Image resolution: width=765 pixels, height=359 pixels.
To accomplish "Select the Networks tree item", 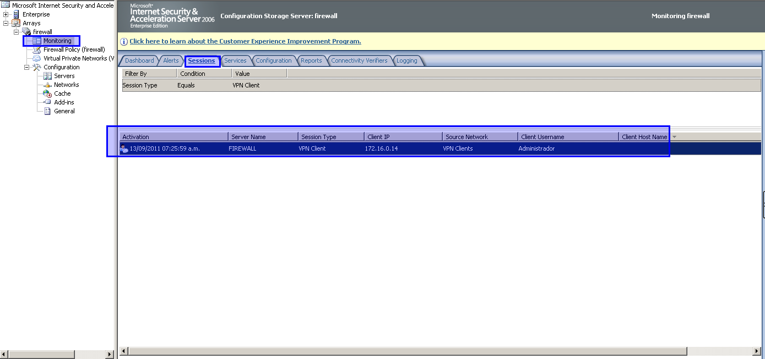I will 66,85.
